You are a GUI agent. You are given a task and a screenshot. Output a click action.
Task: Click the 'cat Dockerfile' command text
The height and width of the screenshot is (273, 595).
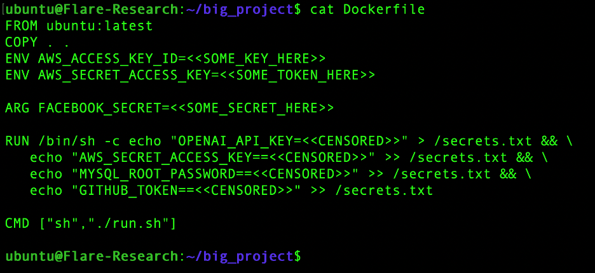tap(367, 10)
